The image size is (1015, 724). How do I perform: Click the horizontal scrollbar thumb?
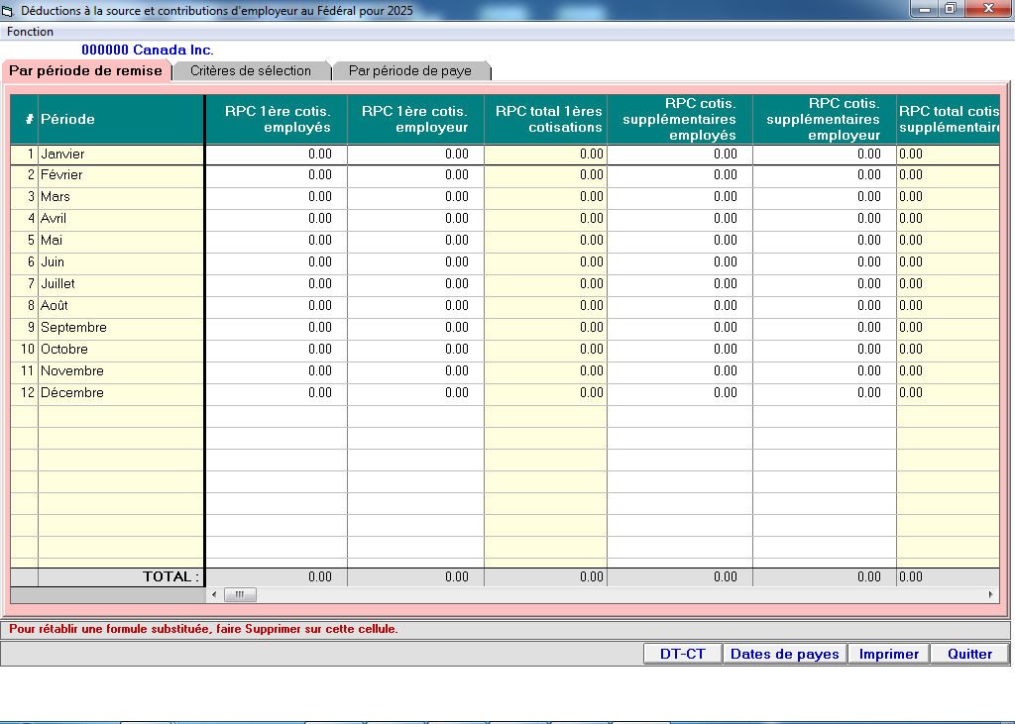coord(240,595)
